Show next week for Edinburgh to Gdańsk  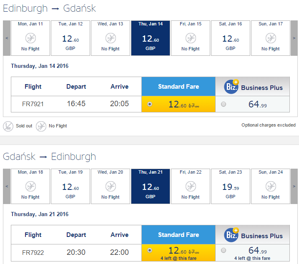click(x=294, y=38)
